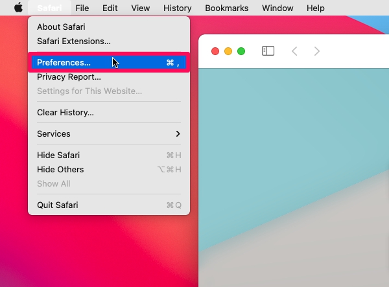Open the Apple menu

click(19, 8)
